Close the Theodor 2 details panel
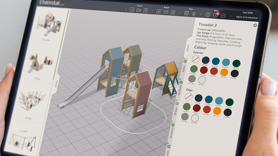 pos(255,25)
